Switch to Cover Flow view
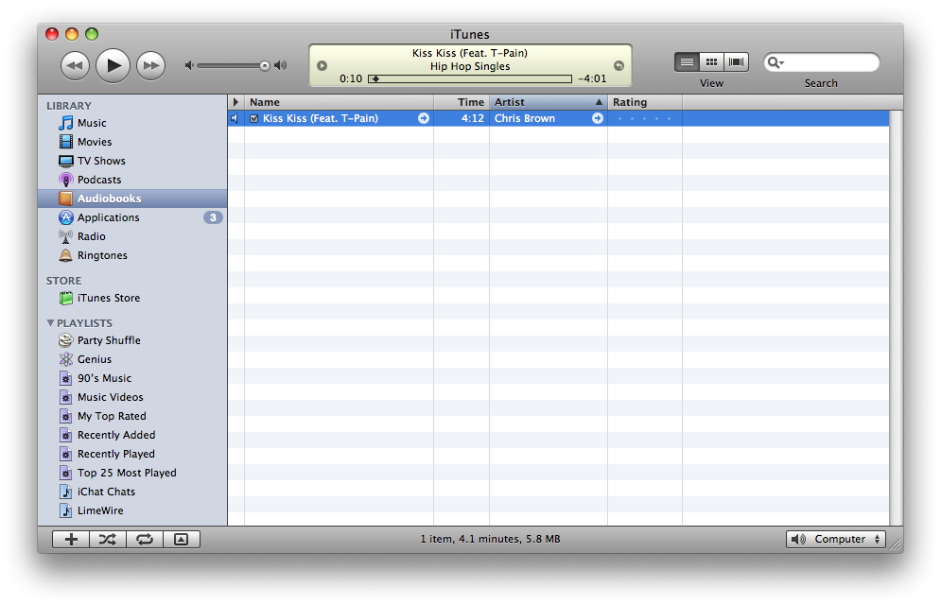The image size is (941, 605). (737, 61)
